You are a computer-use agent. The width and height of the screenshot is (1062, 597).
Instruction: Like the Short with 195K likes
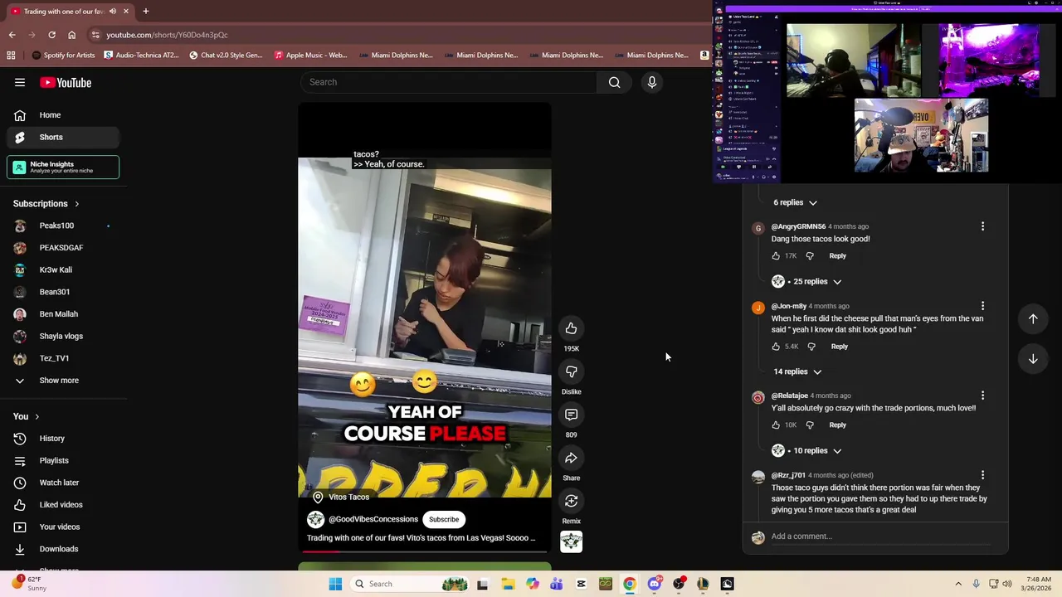coord(571,328)
